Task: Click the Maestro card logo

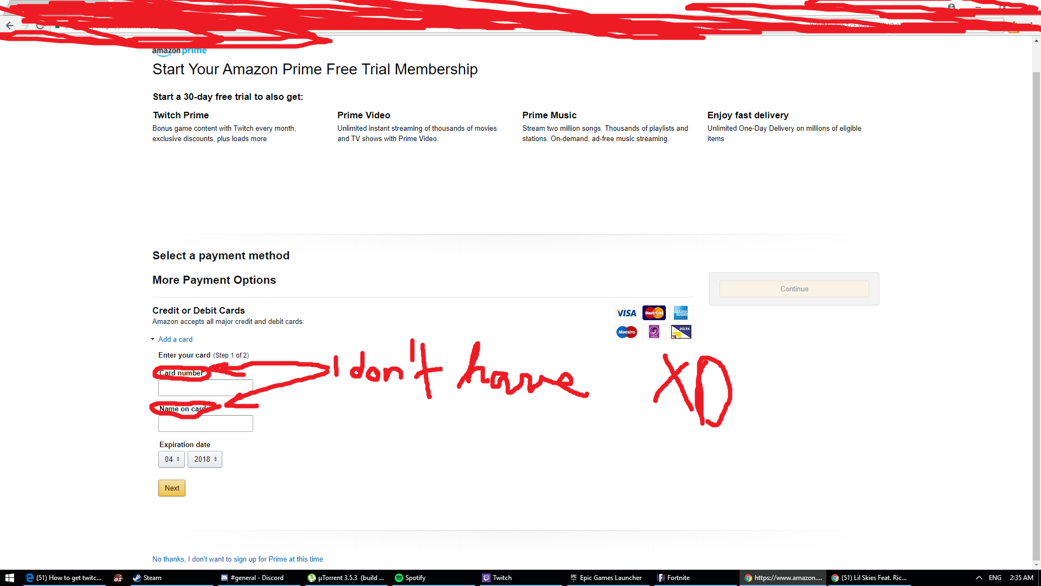Action: tap(627, 332)
